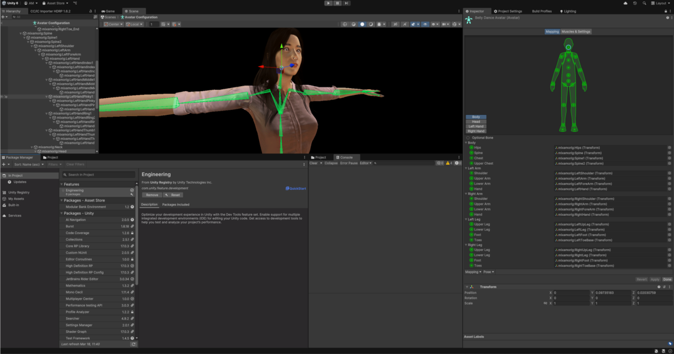Select the shaded draw mode sphere icon

click(x=363, y=24)
